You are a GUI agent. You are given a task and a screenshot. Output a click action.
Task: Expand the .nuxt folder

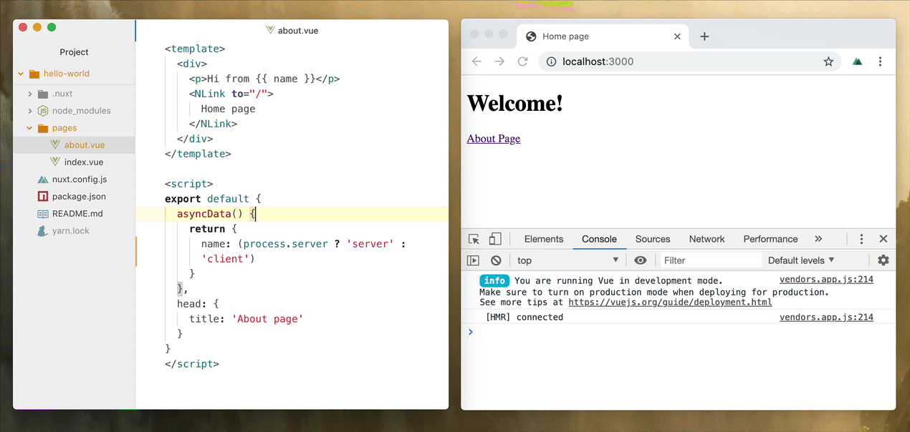click(30, 94)
